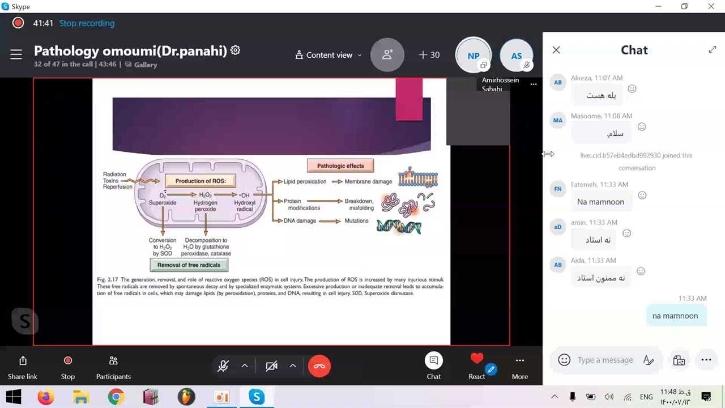
Task: Turn on the video camera
Action: click(271, 366)
